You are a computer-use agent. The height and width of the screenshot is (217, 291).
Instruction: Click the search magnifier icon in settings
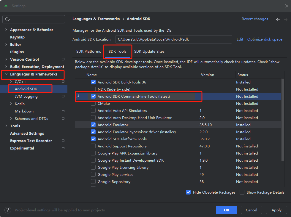click(x=7, y=19)
